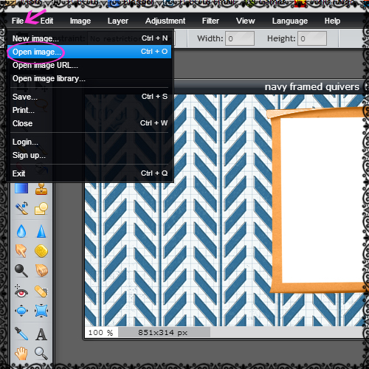Select the Gradient tool
369x369 pixels.
pyautogui.click(x=21, y=189)
